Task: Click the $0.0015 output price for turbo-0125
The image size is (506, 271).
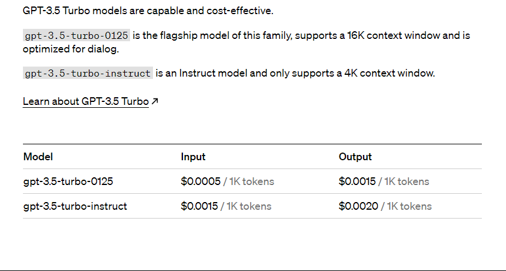Action: 357,181
